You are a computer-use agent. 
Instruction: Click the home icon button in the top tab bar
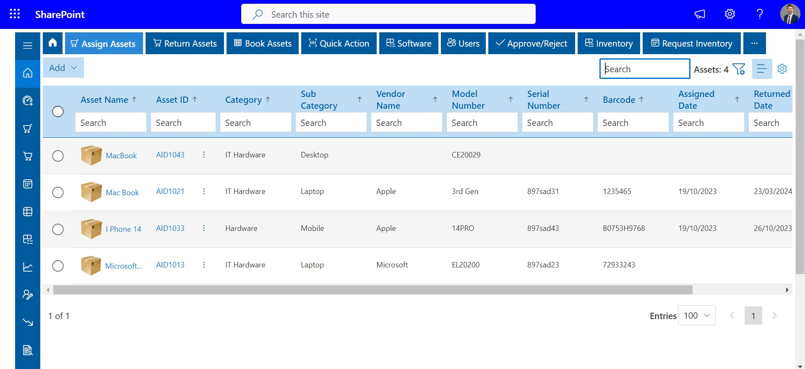(52, 43)
